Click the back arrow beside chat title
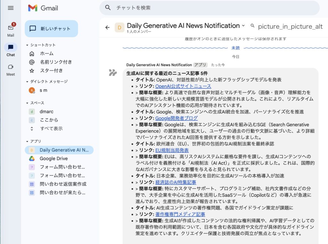The width and height of the screenshot is (328, 244). pyautogui.click(x=107, y=27)
